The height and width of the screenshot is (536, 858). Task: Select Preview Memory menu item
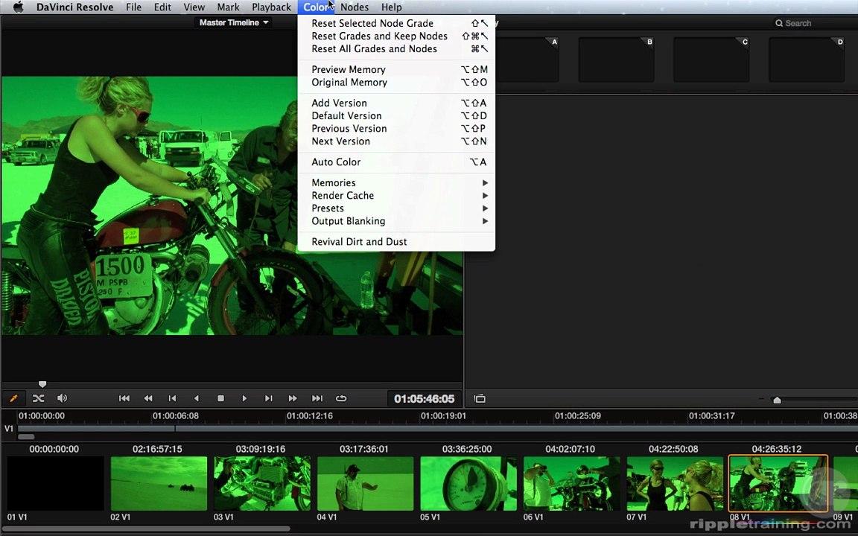396,69
